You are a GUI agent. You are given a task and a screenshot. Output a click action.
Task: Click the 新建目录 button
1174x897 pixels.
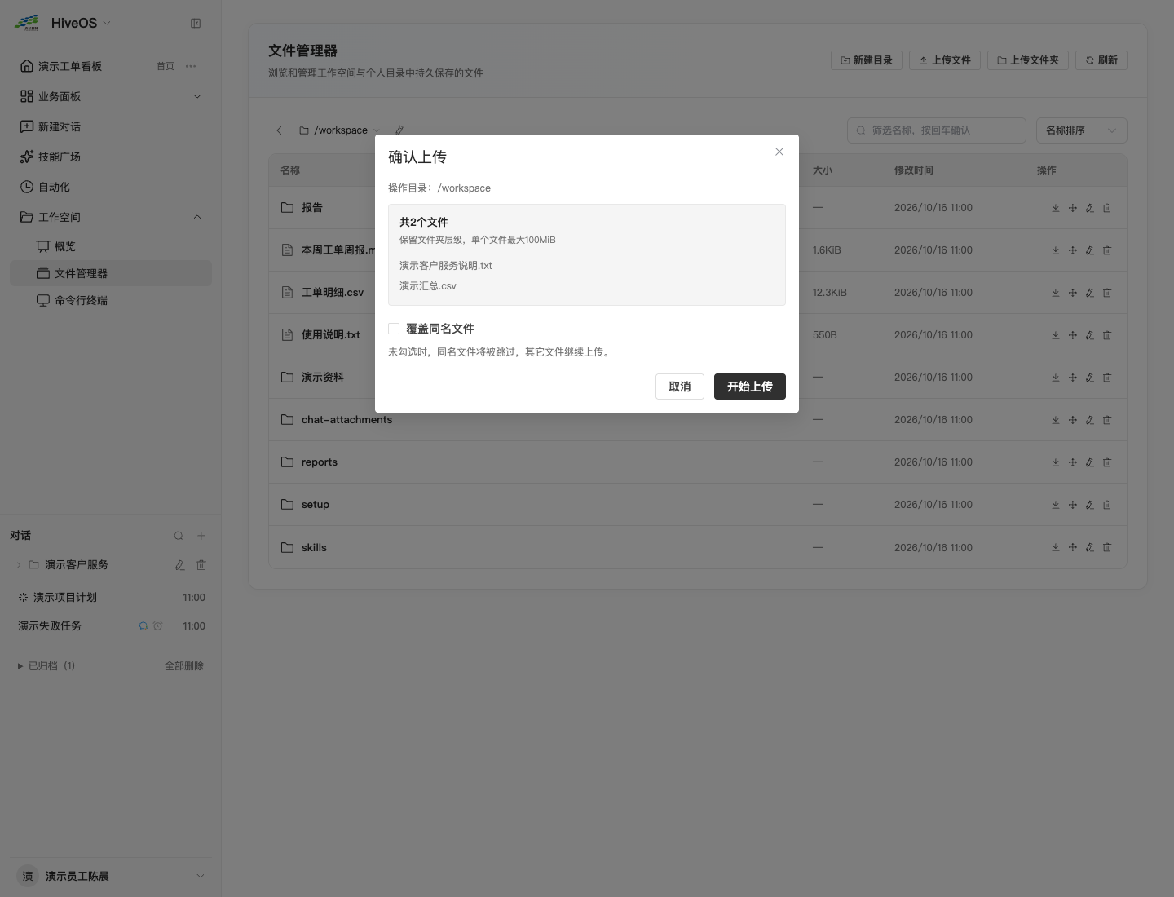pyautogui.click(x=867, y=60)
